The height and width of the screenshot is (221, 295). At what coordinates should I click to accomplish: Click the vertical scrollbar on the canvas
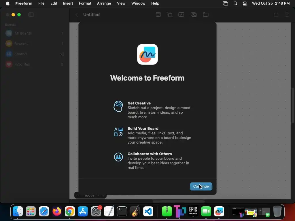pyautogui.click(x=293, y=105)
